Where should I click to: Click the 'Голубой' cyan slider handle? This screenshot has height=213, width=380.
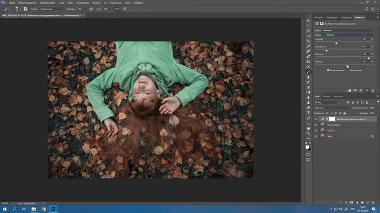337,43
